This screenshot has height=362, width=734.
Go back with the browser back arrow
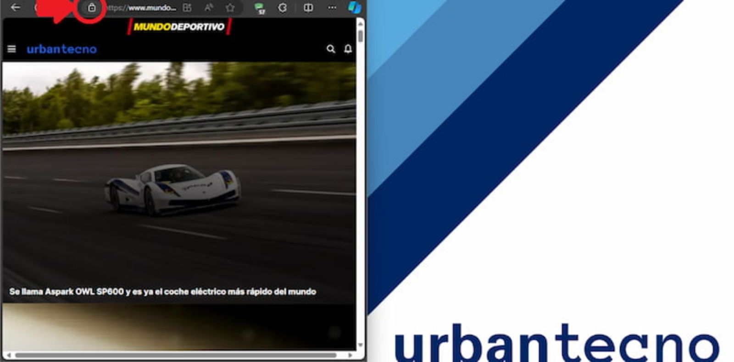point(15,7)
